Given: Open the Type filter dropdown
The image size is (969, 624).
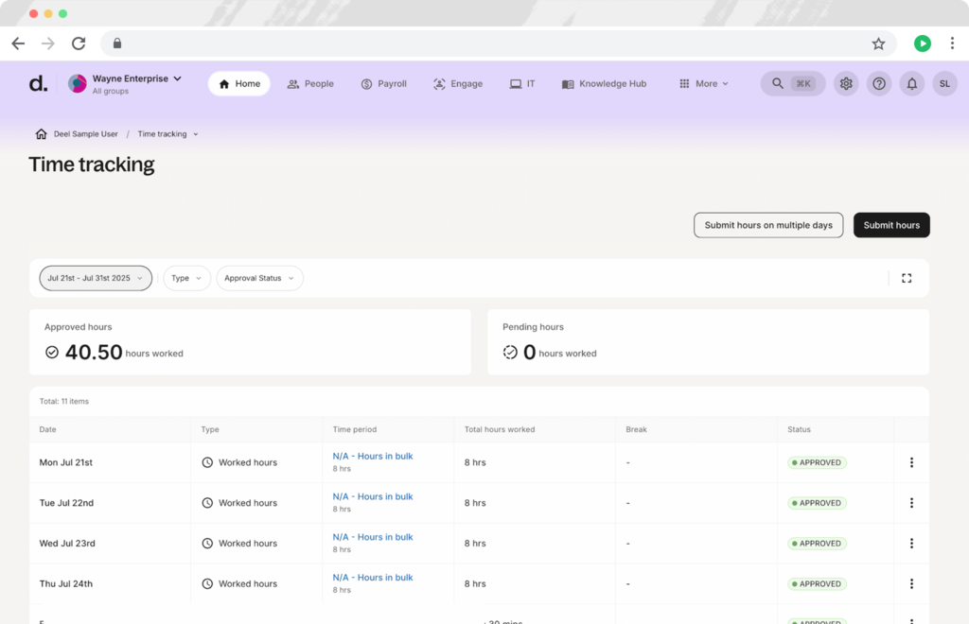Looking at the screenshot, I should pyautogui.click(x=186, y=278).
